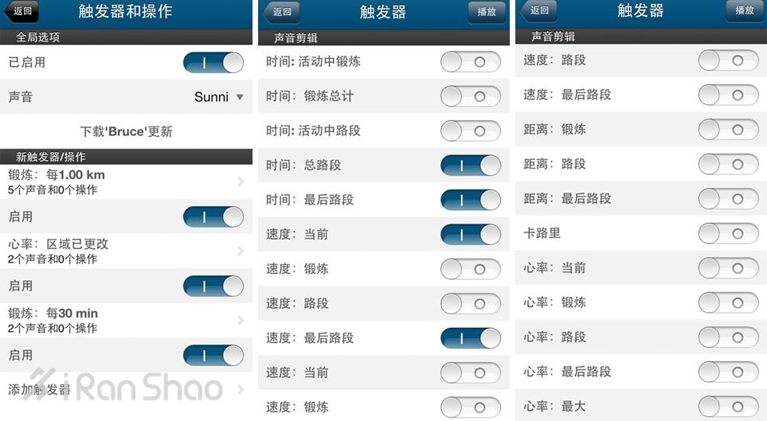
Task: Disable 启用 switch under 每30 min trigger
Action: [213, 355]
